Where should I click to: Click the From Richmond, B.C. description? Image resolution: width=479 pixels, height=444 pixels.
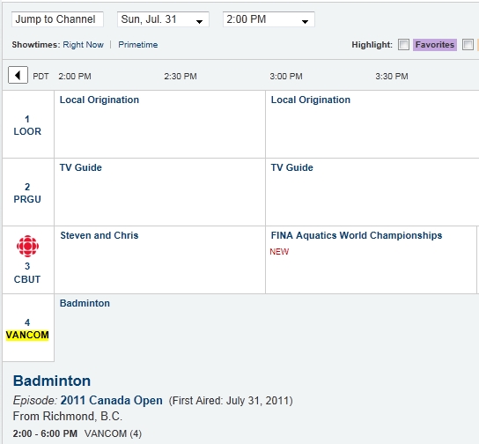(x=68, y=416)
